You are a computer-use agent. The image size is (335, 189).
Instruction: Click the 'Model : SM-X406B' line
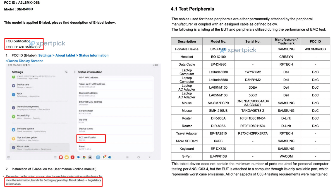pos(18,9)
